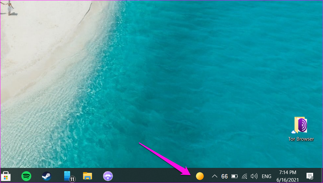Click the 66 temperature tray indicator

tap(225, 176)
